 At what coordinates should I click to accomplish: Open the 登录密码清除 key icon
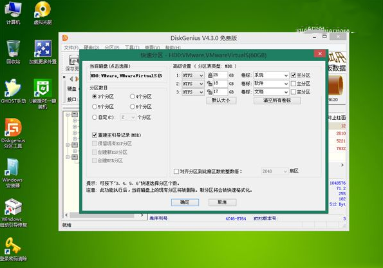(13, 249)
